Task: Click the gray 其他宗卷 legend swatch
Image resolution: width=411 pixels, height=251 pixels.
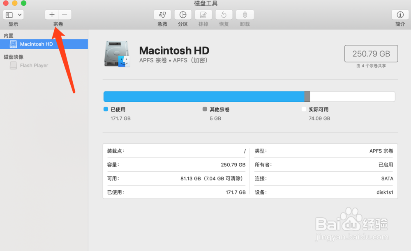Action: coord(205,109)
